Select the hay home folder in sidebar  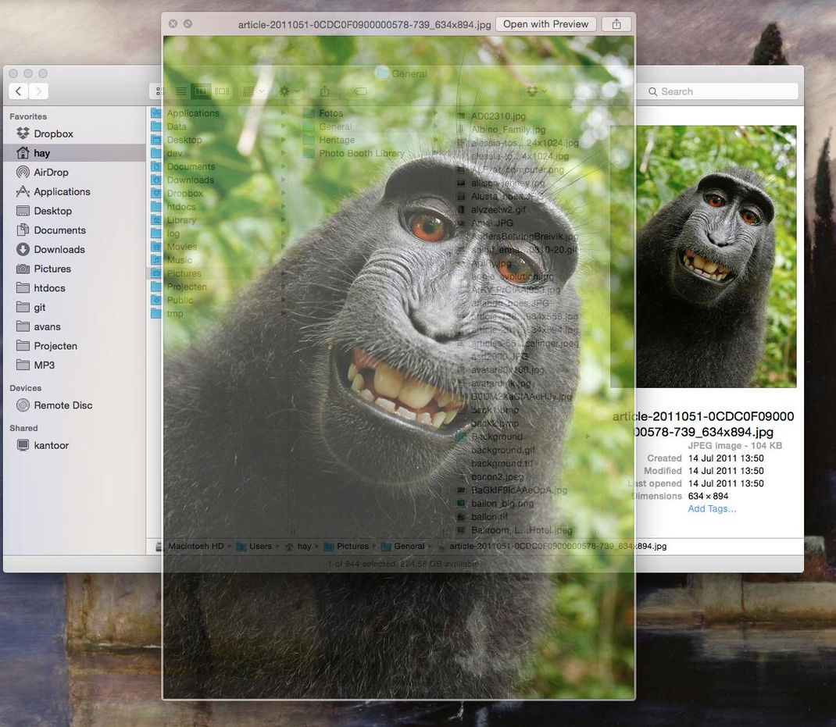(x=74, y=153)
